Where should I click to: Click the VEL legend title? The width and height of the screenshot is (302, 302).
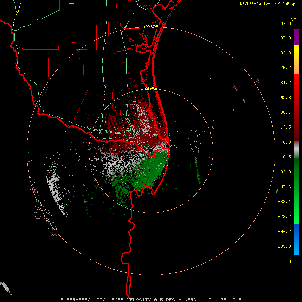point(295,20)
